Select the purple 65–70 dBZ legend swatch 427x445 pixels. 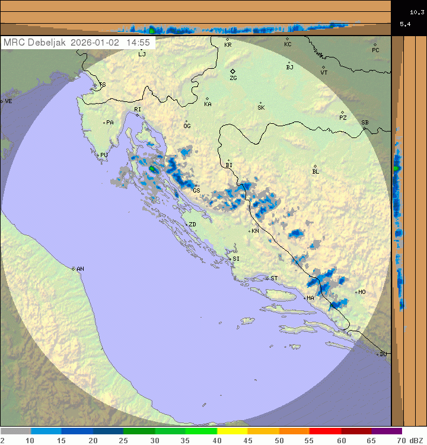387,431
